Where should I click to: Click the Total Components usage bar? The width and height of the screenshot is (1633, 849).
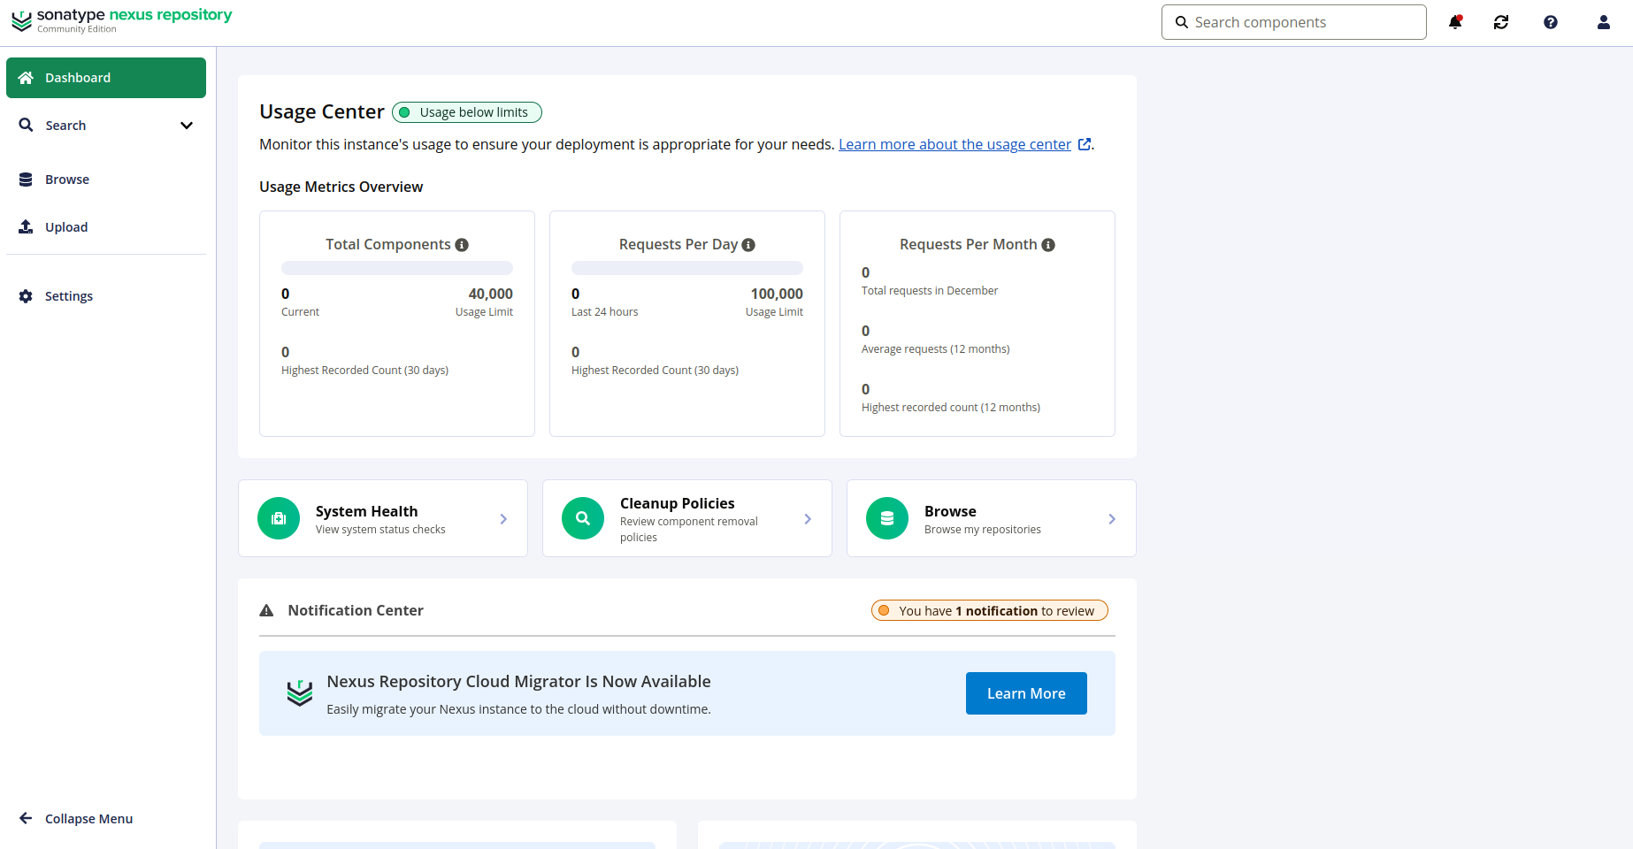[x=397, y=268]
